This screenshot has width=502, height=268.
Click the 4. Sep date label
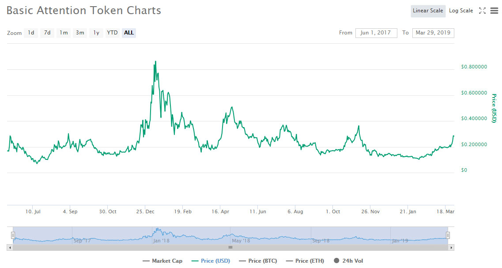pos(71,211)
